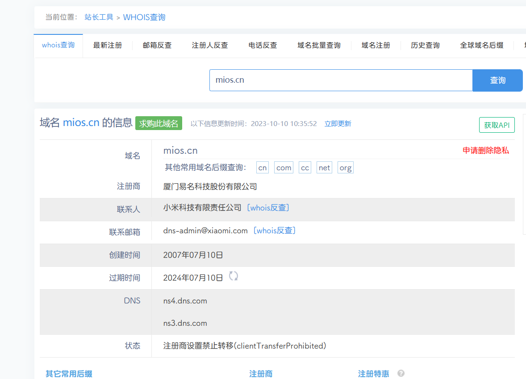The width and height of the screenshot is (526, 379).
Task: Open the 历史查询 tab
Action: pyautogui.click(x=425, y=45)
